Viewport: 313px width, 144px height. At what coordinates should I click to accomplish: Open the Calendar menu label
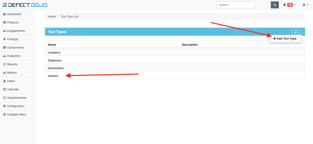pyautogui.click(x=13, y=89)
